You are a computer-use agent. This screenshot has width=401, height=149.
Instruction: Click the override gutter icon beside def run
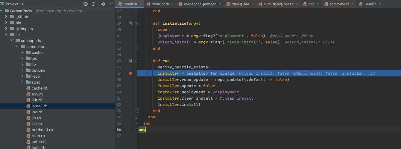[x=130, y=61]
